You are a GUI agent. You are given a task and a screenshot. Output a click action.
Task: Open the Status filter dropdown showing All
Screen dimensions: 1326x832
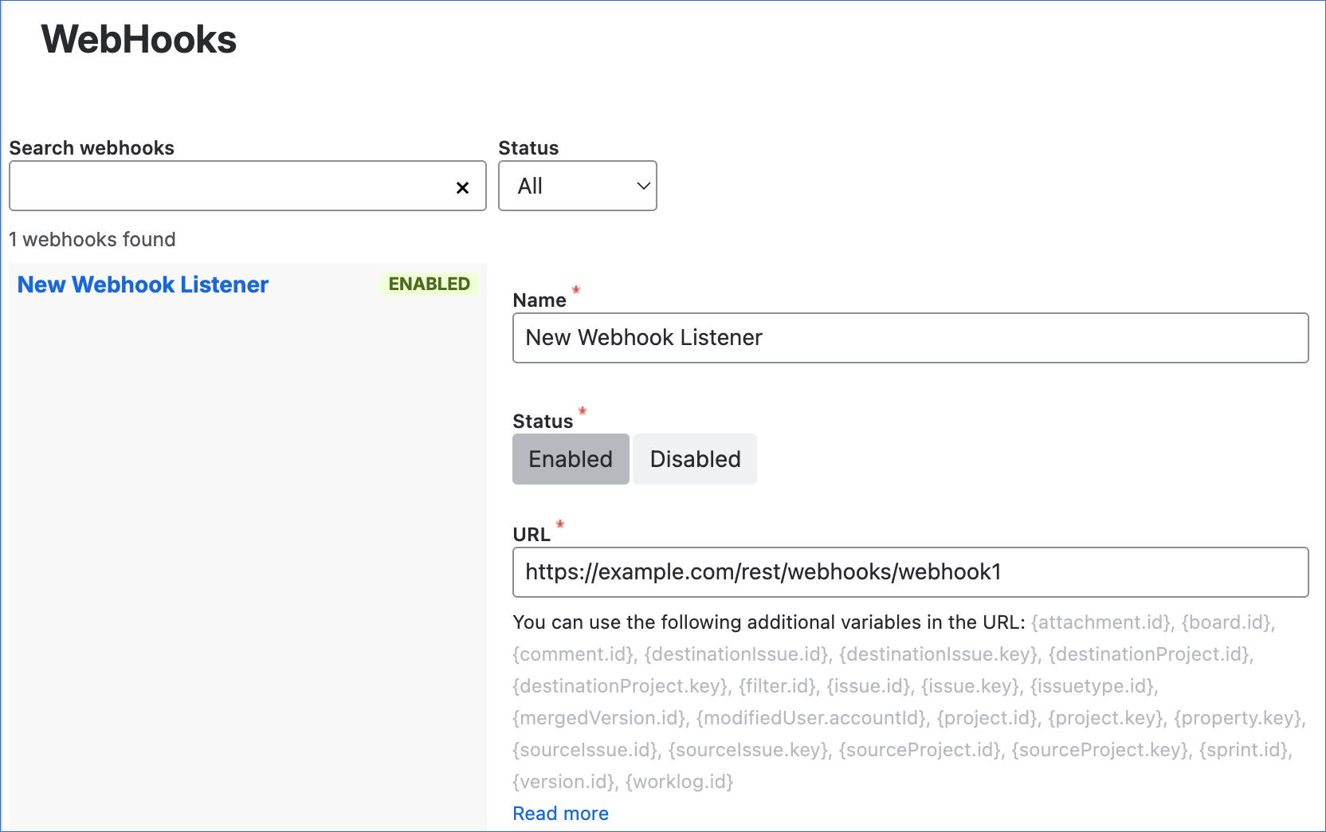577,186
